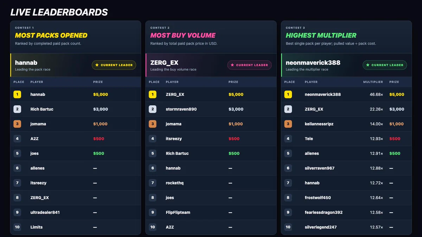Select player Rich Bartuc in Most Buy Volume

[x=177, y=153]
